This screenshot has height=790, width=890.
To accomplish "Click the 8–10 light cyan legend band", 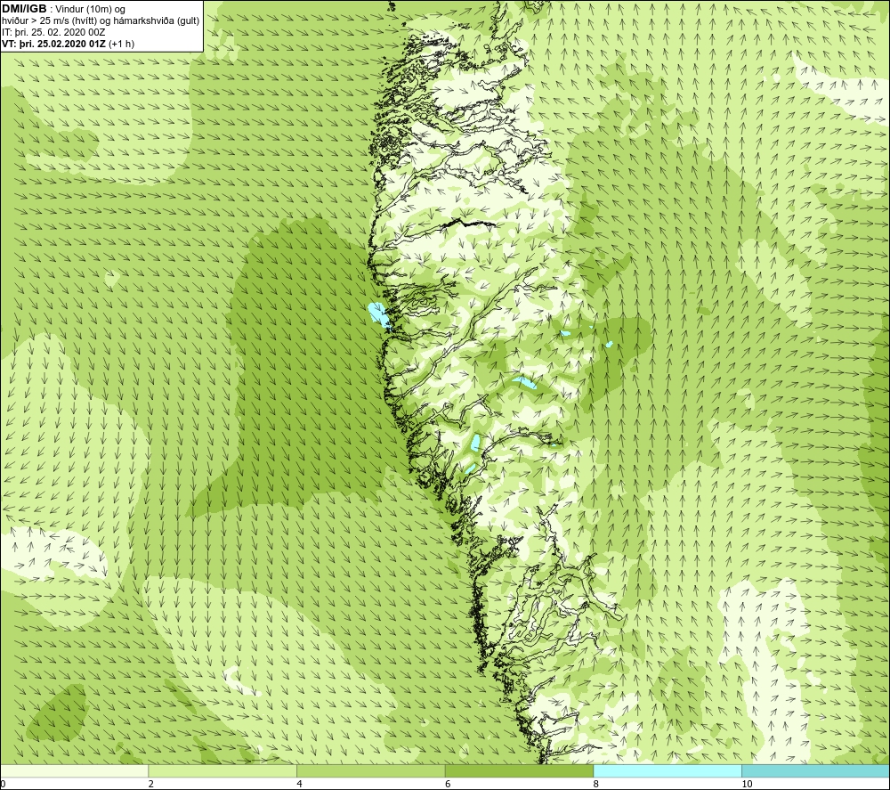I will (x=667, y=771).
